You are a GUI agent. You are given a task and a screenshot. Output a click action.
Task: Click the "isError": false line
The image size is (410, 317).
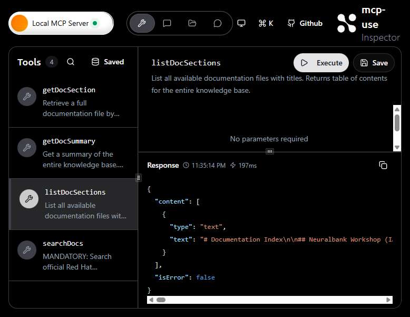[184, 277]
